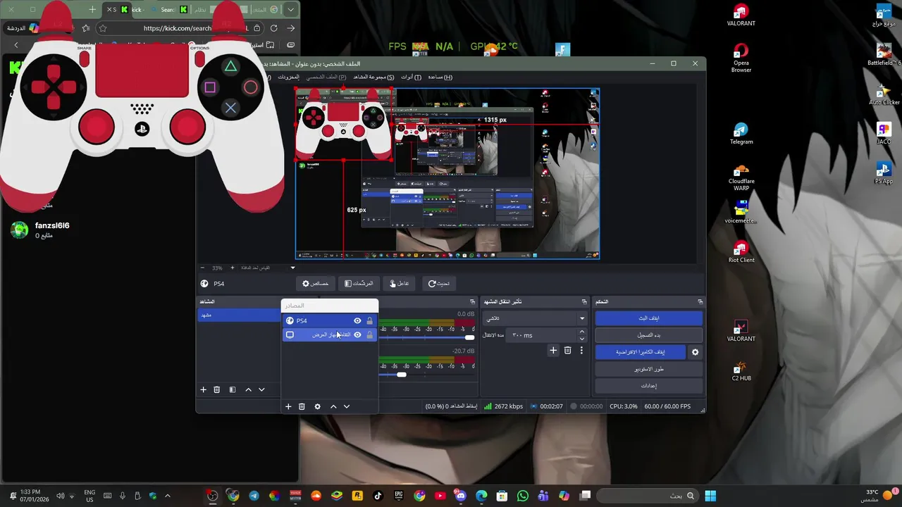
Task: Open VALORANT desktop shortcut at top
Action: click(741, 15)
